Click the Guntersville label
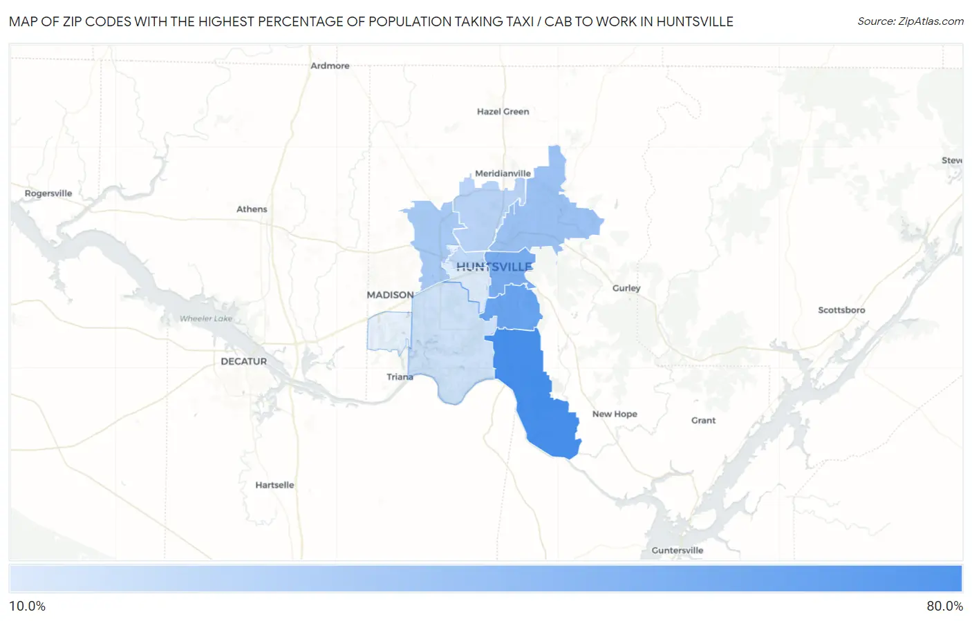The image size is (972, 621). [677, 551]
